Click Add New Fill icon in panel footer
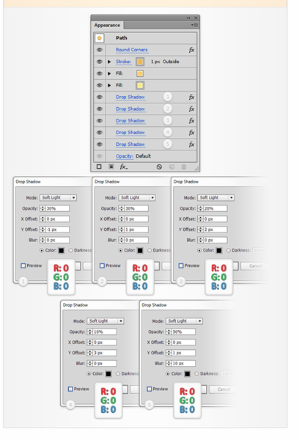The image size is (299, 440). pos(111,166)
